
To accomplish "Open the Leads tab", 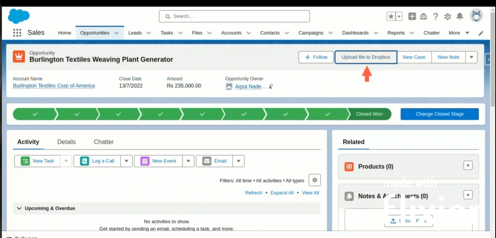I will 135,33.
